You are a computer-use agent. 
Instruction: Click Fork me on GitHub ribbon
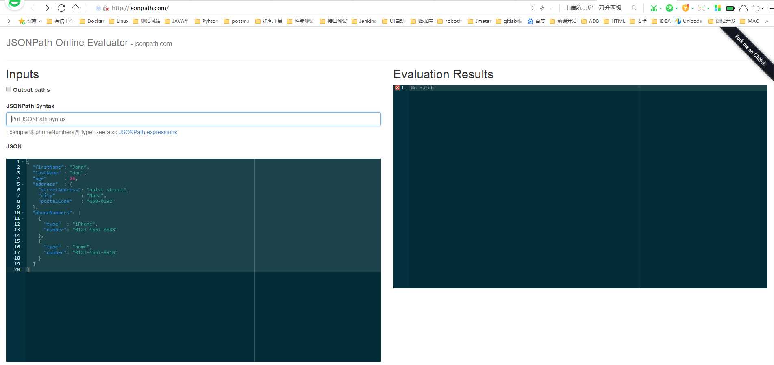pyautogui.click(x=750, y=50)
